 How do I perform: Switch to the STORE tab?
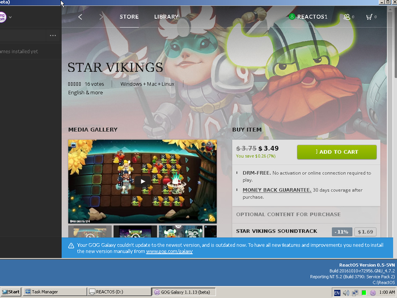129,16
